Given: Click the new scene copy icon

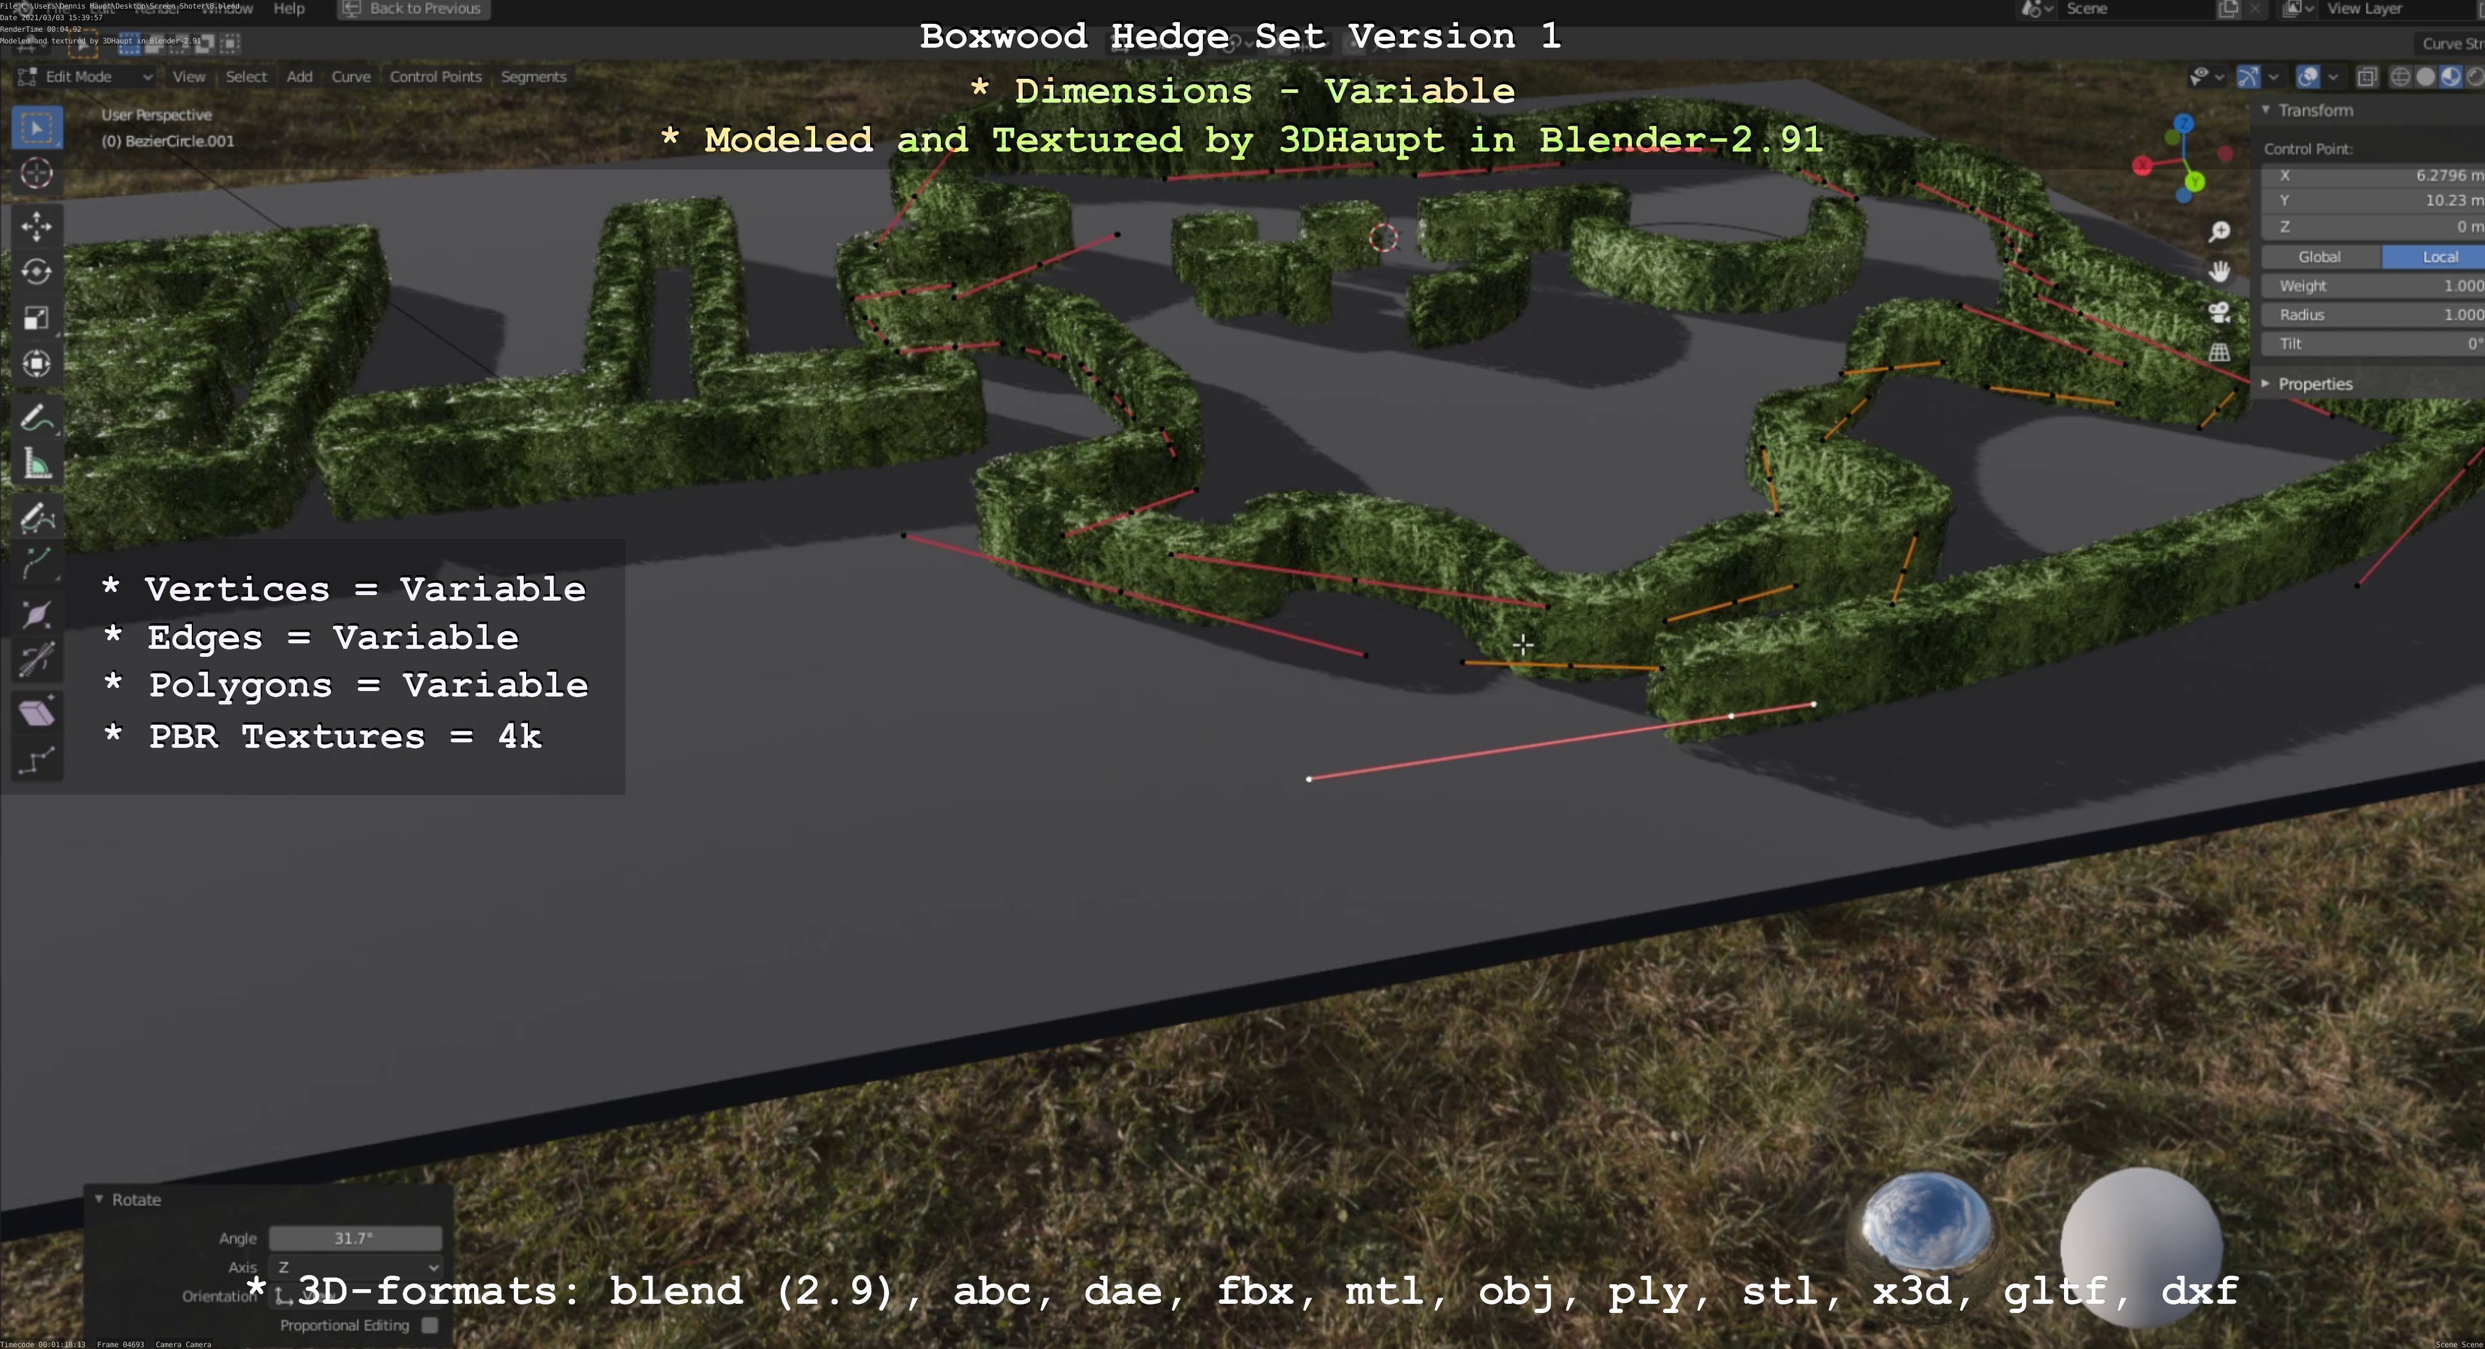Looking at the screenshot, I should [2230, 9].
